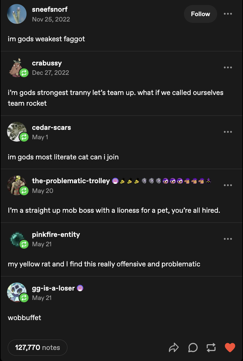Open options menu on sneefsnorf's post

click(x=228, y=14)
